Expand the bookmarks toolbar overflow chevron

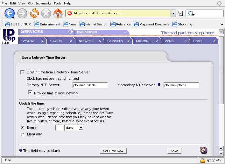coord(221,24)
